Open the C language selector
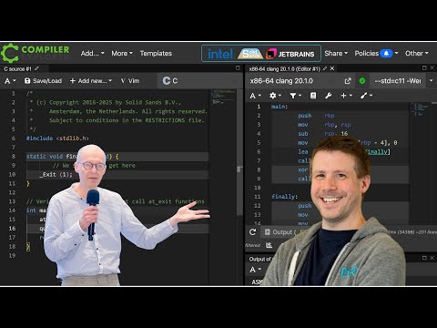The height and width of the screenshot is (328, 437). coord(198,80)
